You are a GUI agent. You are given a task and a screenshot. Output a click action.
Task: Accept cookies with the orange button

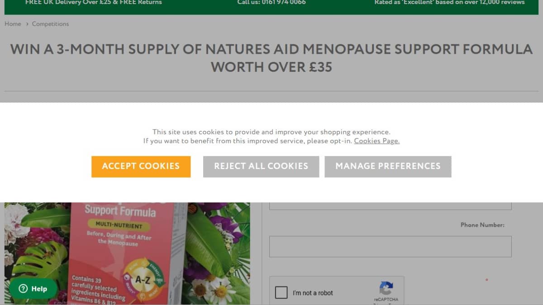pos(141,166)
